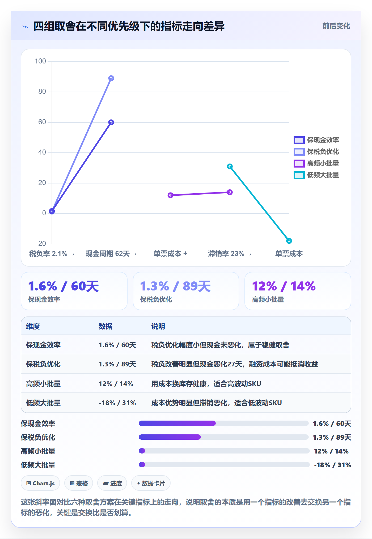
Task: Click the 保税负优化 table row name
Action: coord(43,364)
